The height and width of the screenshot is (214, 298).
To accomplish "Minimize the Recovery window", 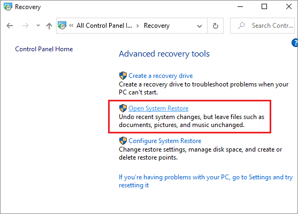I will pos(240,6).
